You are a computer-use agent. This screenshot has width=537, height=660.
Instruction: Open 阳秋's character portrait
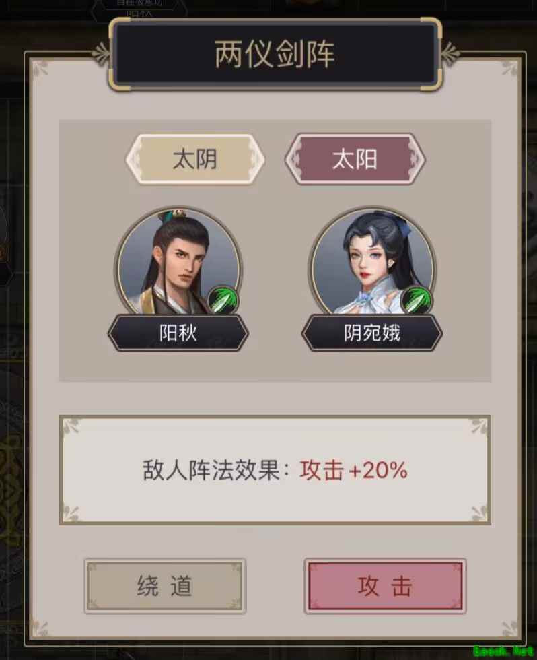(178, 261)
